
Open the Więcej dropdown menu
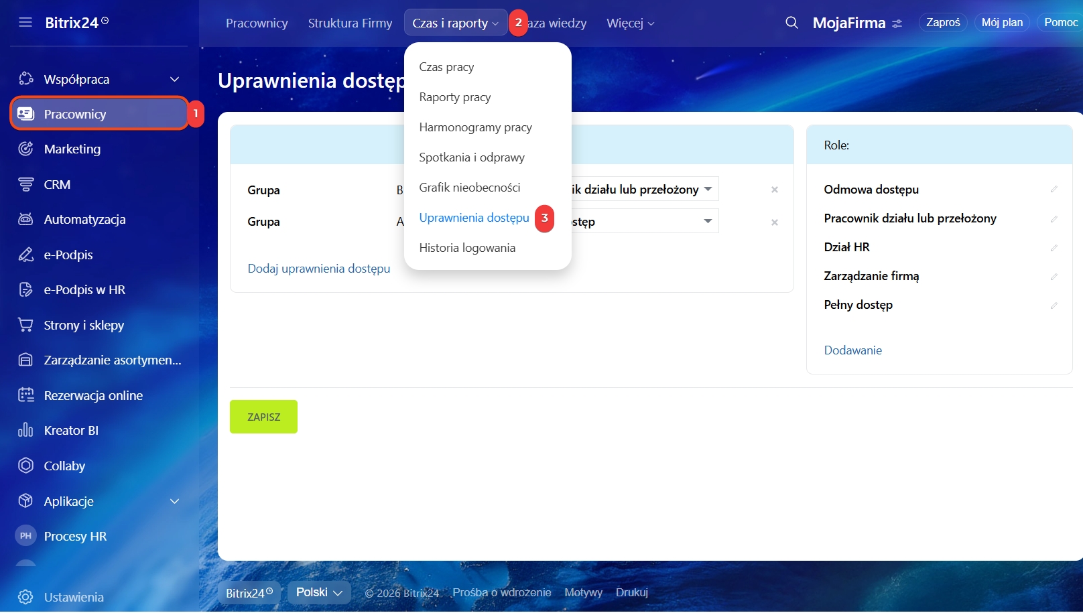point(630,23)
